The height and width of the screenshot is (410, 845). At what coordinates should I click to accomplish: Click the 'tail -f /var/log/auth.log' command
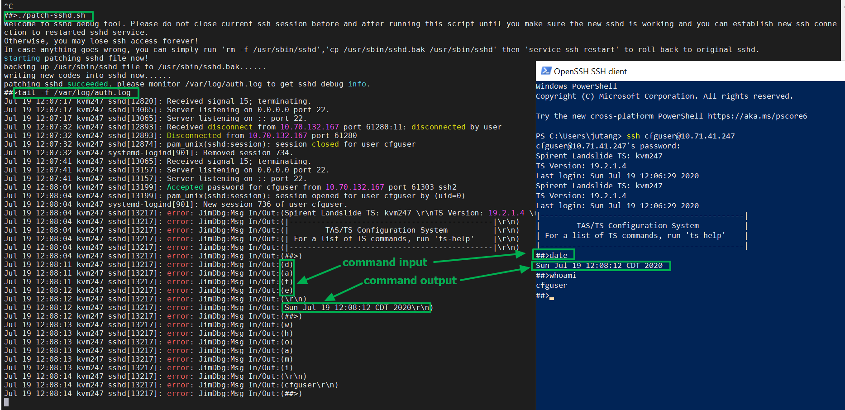[74, 93]
